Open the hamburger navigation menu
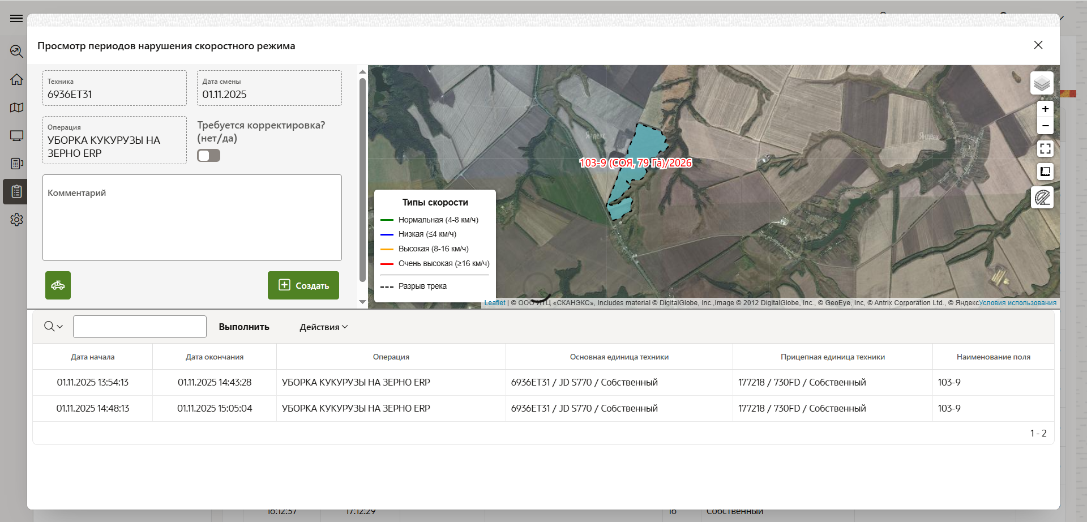Viewport: 1087px width, 522px height. pyautogui.click(x=16, y=19)
